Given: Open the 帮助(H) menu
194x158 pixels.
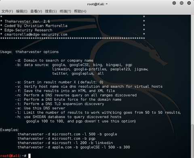Looking at the screenshot, I should (80, 11).
